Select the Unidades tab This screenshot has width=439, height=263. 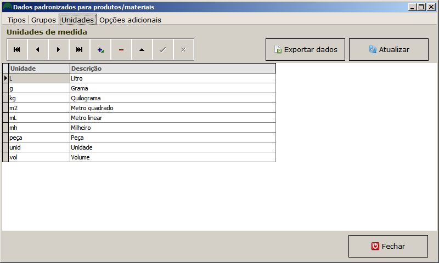click(x=78, y=20)
